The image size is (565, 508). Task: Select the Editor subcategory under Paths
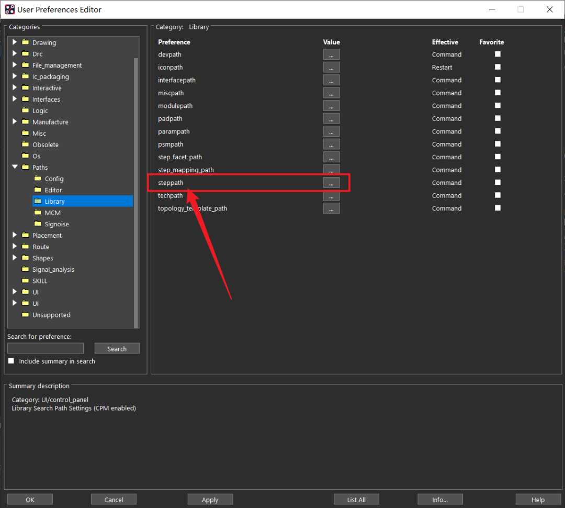coord(53,190)
